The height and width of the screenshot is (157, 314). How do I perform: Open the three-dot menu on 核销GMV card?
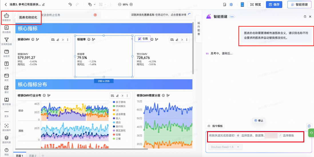[x=67, y=40]
